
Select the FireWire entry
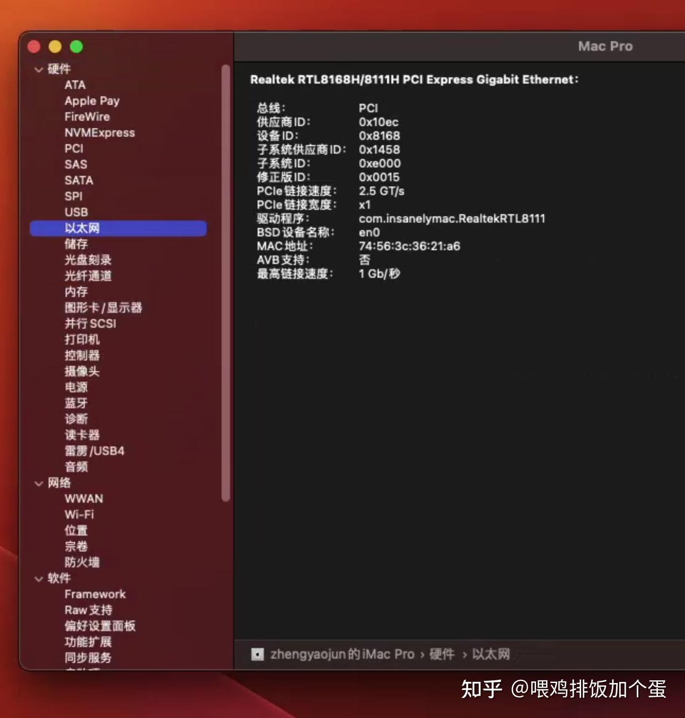click(86, 116)
